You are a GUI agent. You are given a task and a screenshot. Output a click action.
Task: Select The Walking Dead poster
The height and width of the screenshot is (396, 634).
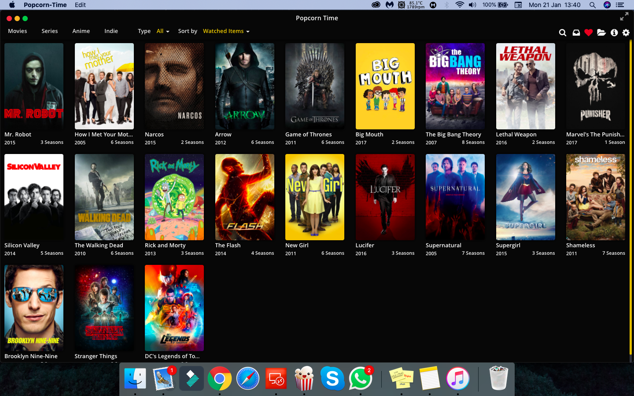(104, 197)
